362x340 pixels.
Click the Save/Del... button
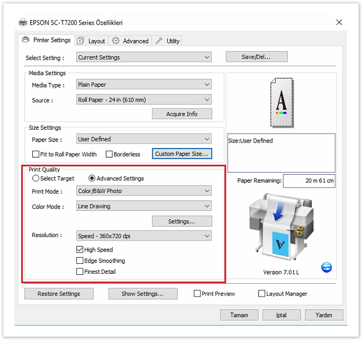tap(257, 57)
